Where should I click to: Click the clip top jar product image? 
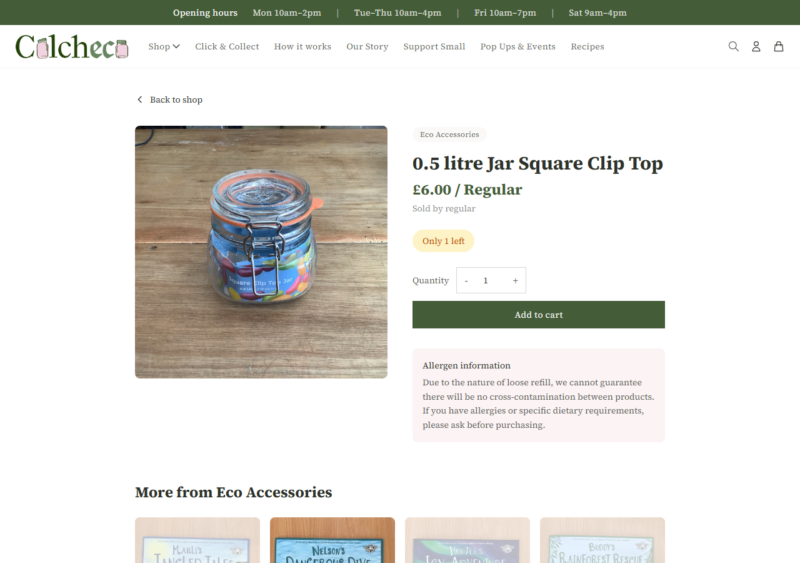pyautogui.click(x=261, y=252)
